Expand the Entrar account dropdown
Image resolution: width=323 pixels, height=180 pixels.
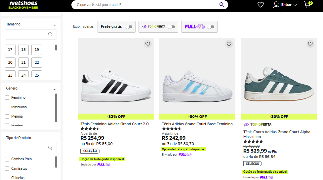295,5
